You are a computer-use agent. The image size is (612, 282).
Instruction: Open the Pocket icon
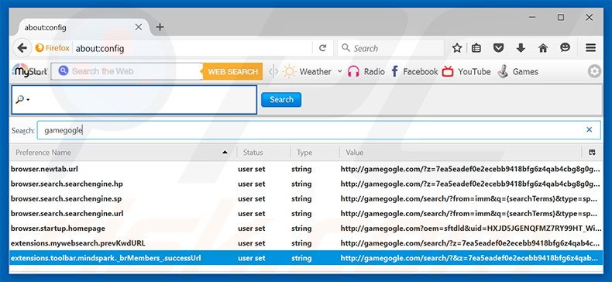tap(498, 48)
